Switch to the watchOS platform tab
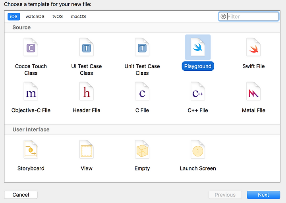 click(x=35, y=16)
